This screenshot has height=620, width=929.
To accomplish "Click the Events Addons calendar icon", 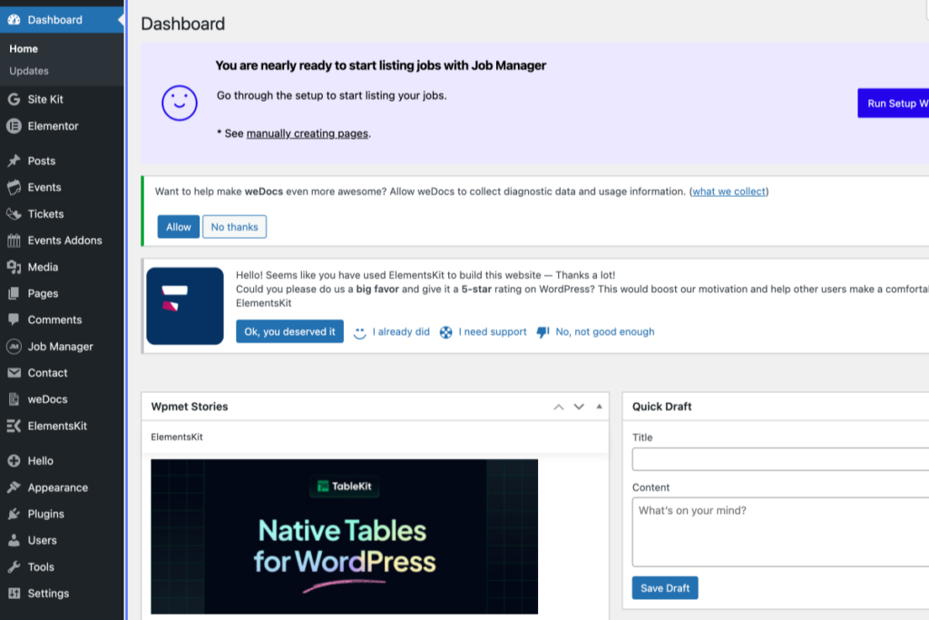I will pyautogui.click(x=14, y=240).
